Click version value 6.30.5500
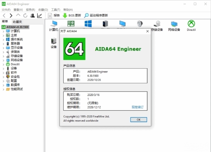This screenshot has height=152, width=211. (93, 76)
